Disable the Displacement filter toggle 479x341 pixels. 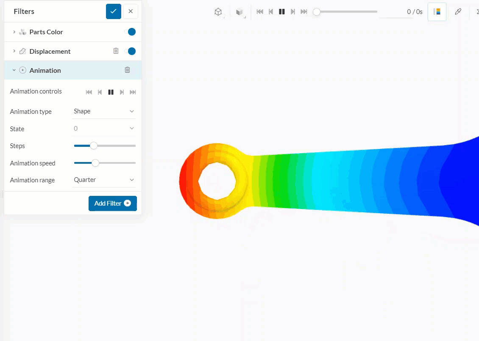(x=131, y=51)
